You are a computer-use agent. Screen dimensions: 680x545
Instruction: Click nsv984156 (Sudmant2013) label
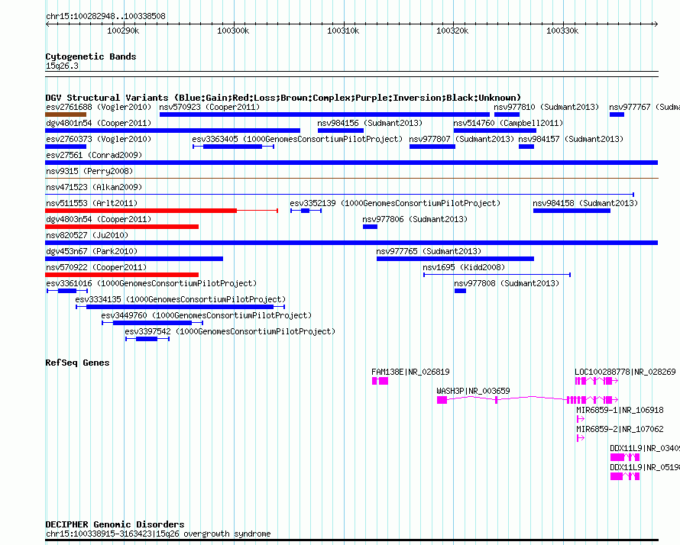tap(370, 123)
